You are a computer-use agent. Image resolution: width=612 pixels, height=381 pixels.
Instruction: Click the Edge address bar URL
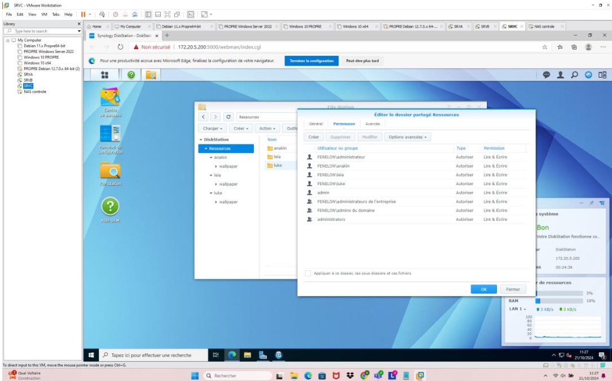click(219, 47)
